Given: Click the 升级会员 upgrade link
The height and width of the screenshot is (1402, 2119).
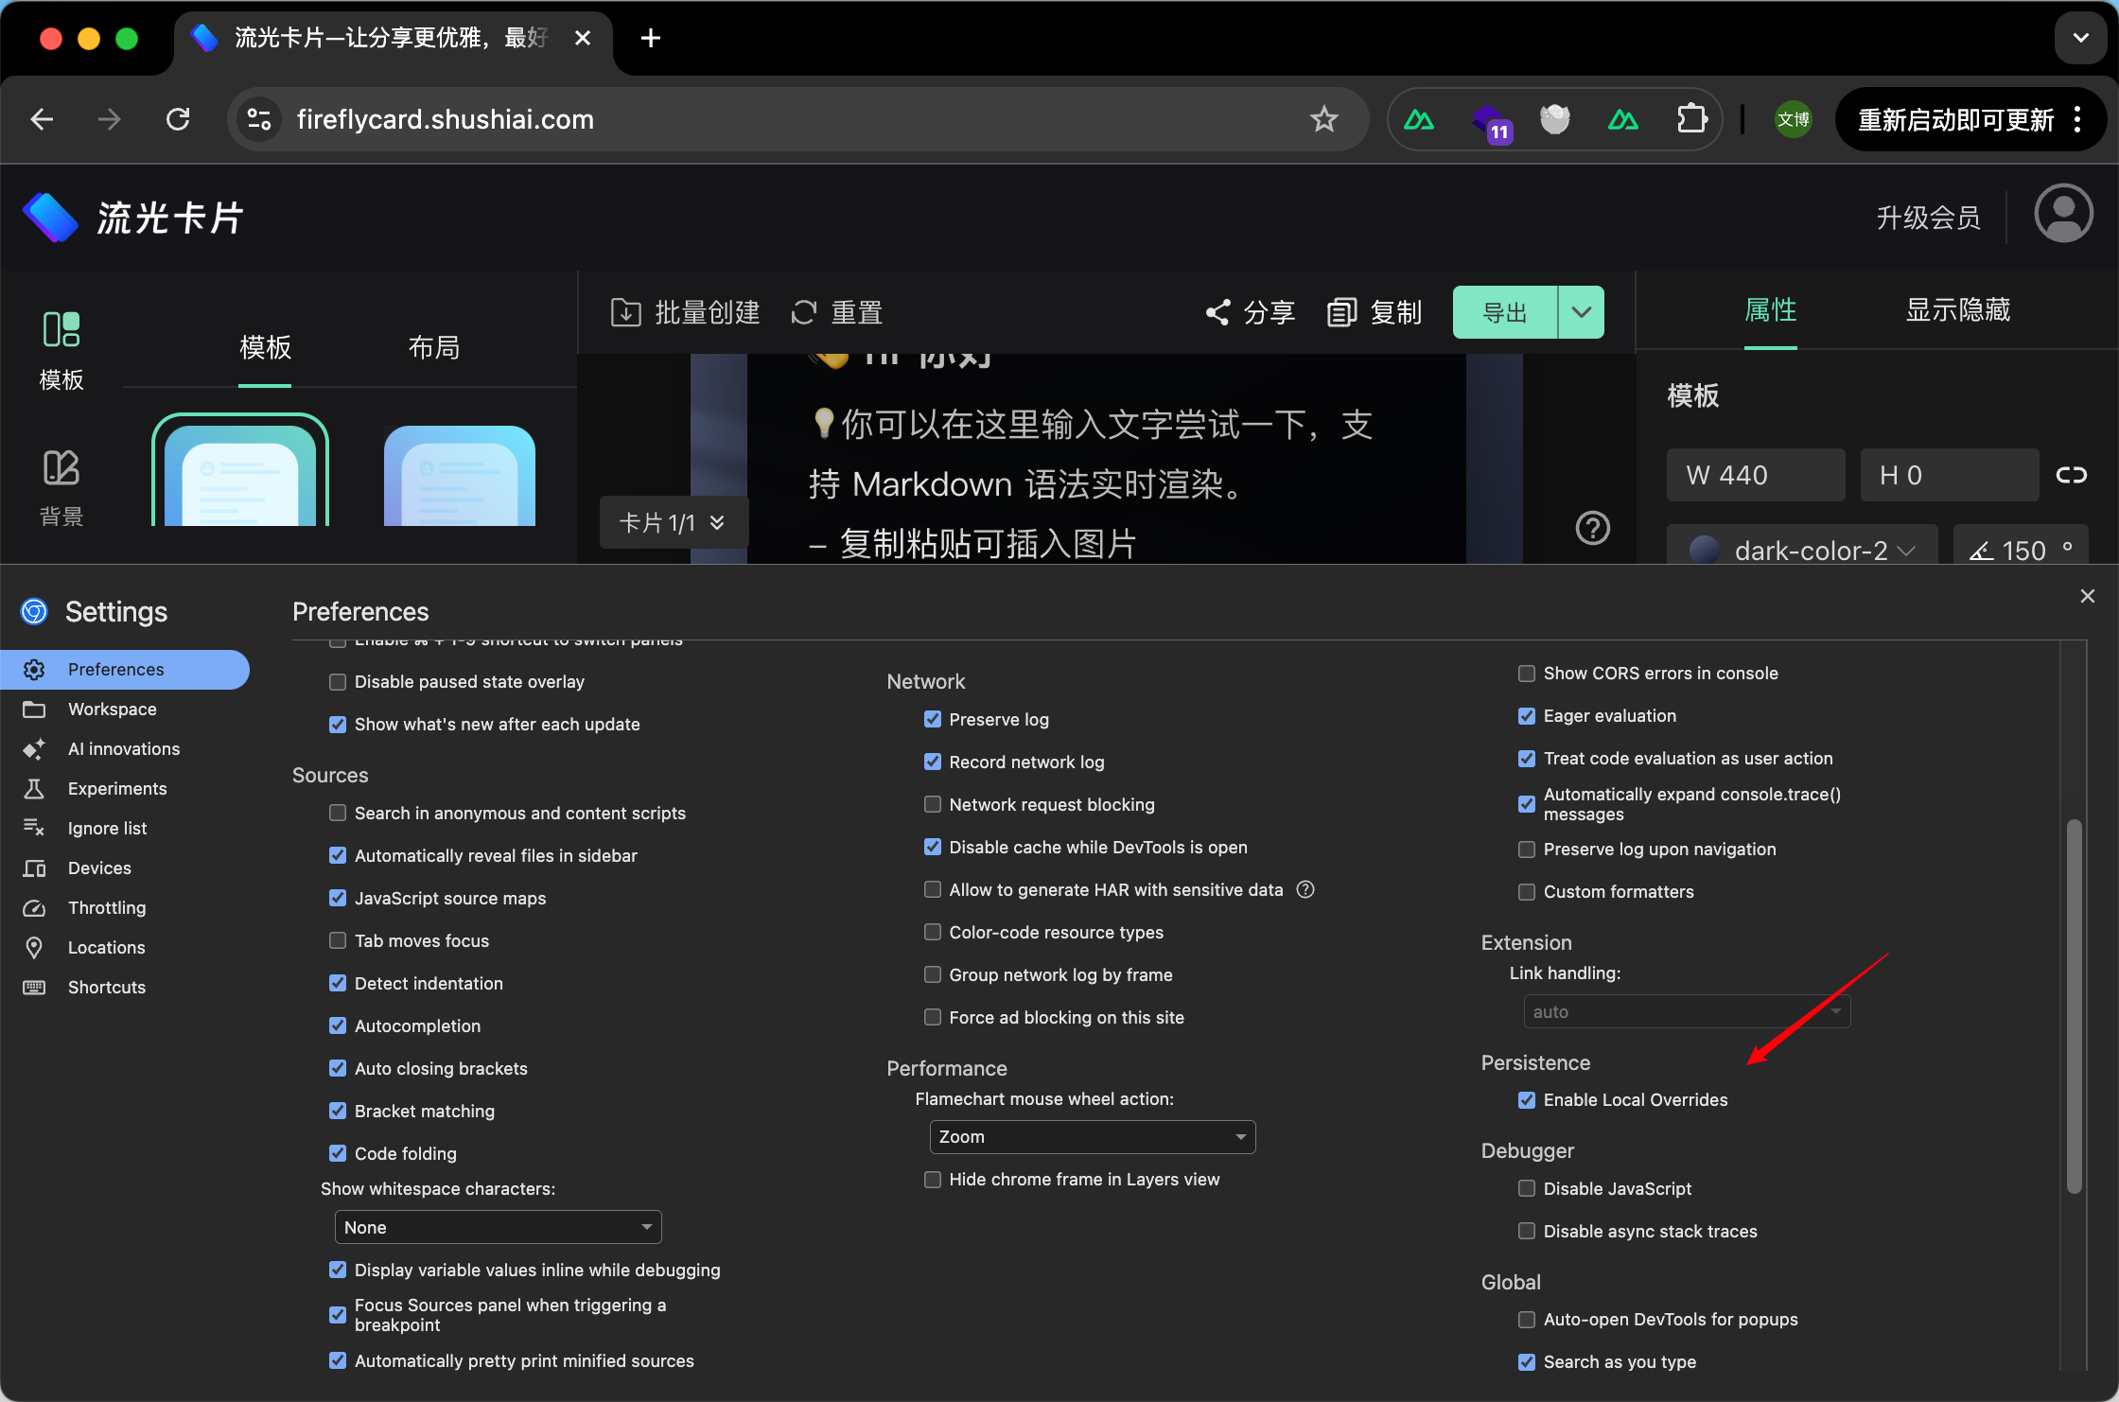Looking at the screenshot, I should point(1927,217).
